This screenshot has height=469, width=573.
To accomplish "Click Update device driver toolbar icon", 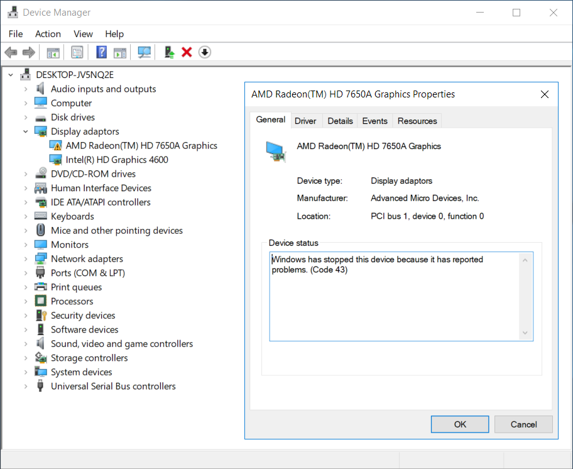I will tap(169, 52).
